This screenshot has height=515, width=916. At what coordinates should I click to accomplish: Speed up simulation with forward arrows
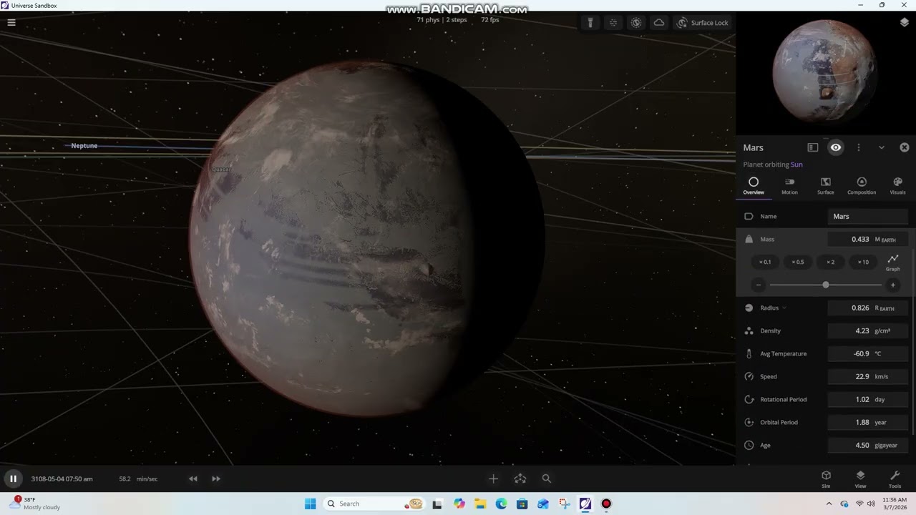216,479
